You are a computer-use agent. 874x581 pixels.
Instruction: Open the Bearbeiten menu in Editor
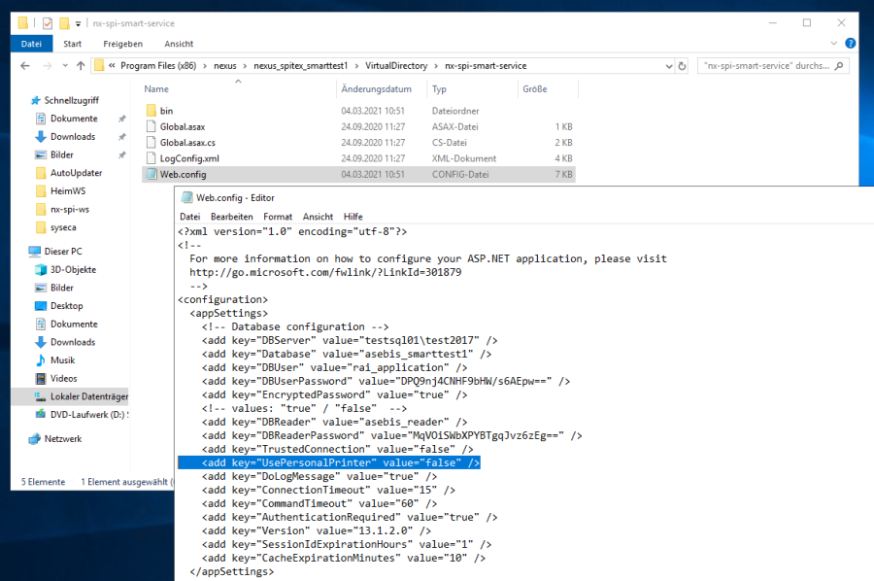point(231,216)
